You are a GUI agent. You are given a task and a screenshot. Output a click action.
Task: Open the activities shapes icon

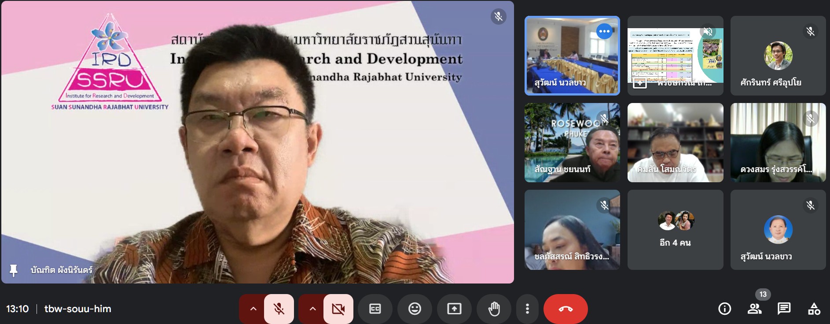click(814, 309)
